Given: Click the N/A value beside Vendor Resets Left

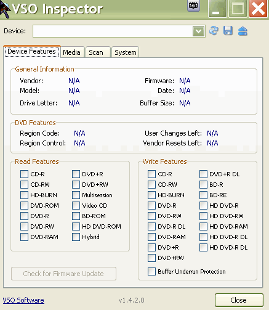Looking at the screenshot, I should click(212, 143).
